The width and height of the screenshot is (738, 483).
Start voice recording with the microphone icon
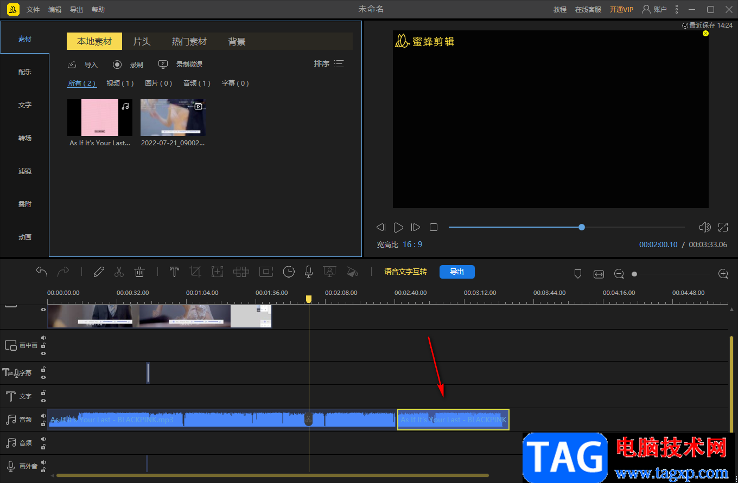coord(309,272)
